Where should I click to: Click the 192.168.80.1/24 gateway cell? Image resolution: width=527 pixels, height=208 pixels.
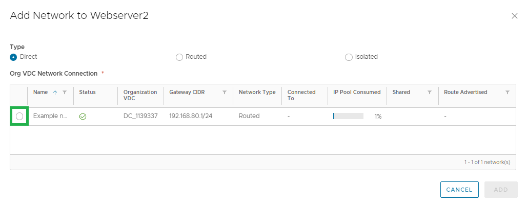click(191, 116)
